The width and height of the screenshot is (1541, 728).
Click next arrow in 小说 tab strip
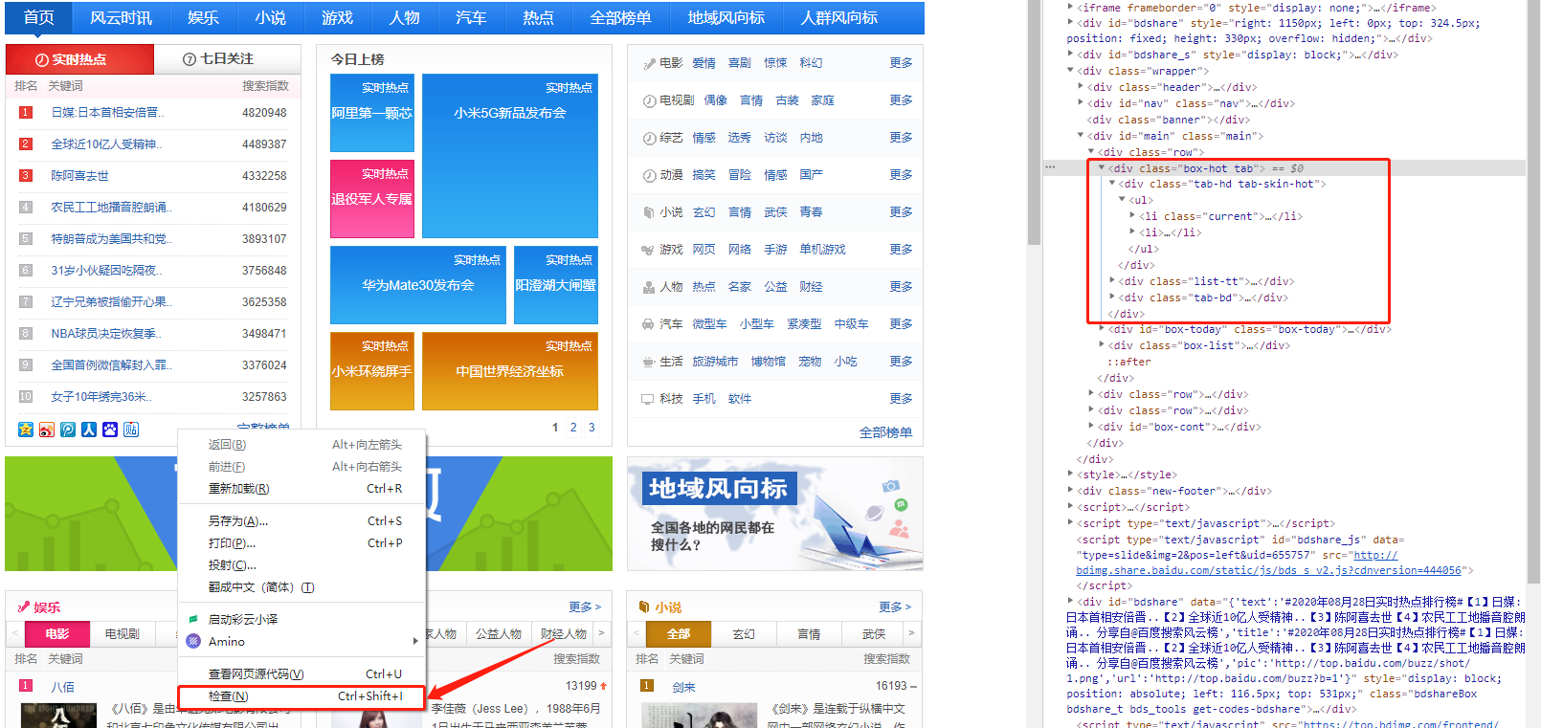(x=911, y=633)
